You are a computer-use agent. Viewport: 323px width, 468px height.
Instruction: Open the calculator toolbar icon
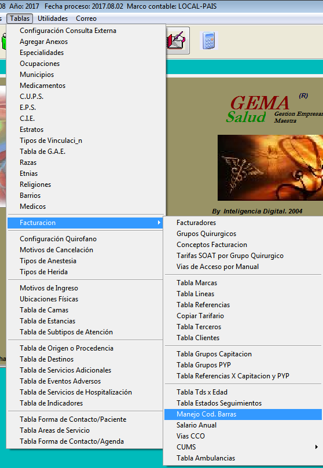click(x=208, y=40)
